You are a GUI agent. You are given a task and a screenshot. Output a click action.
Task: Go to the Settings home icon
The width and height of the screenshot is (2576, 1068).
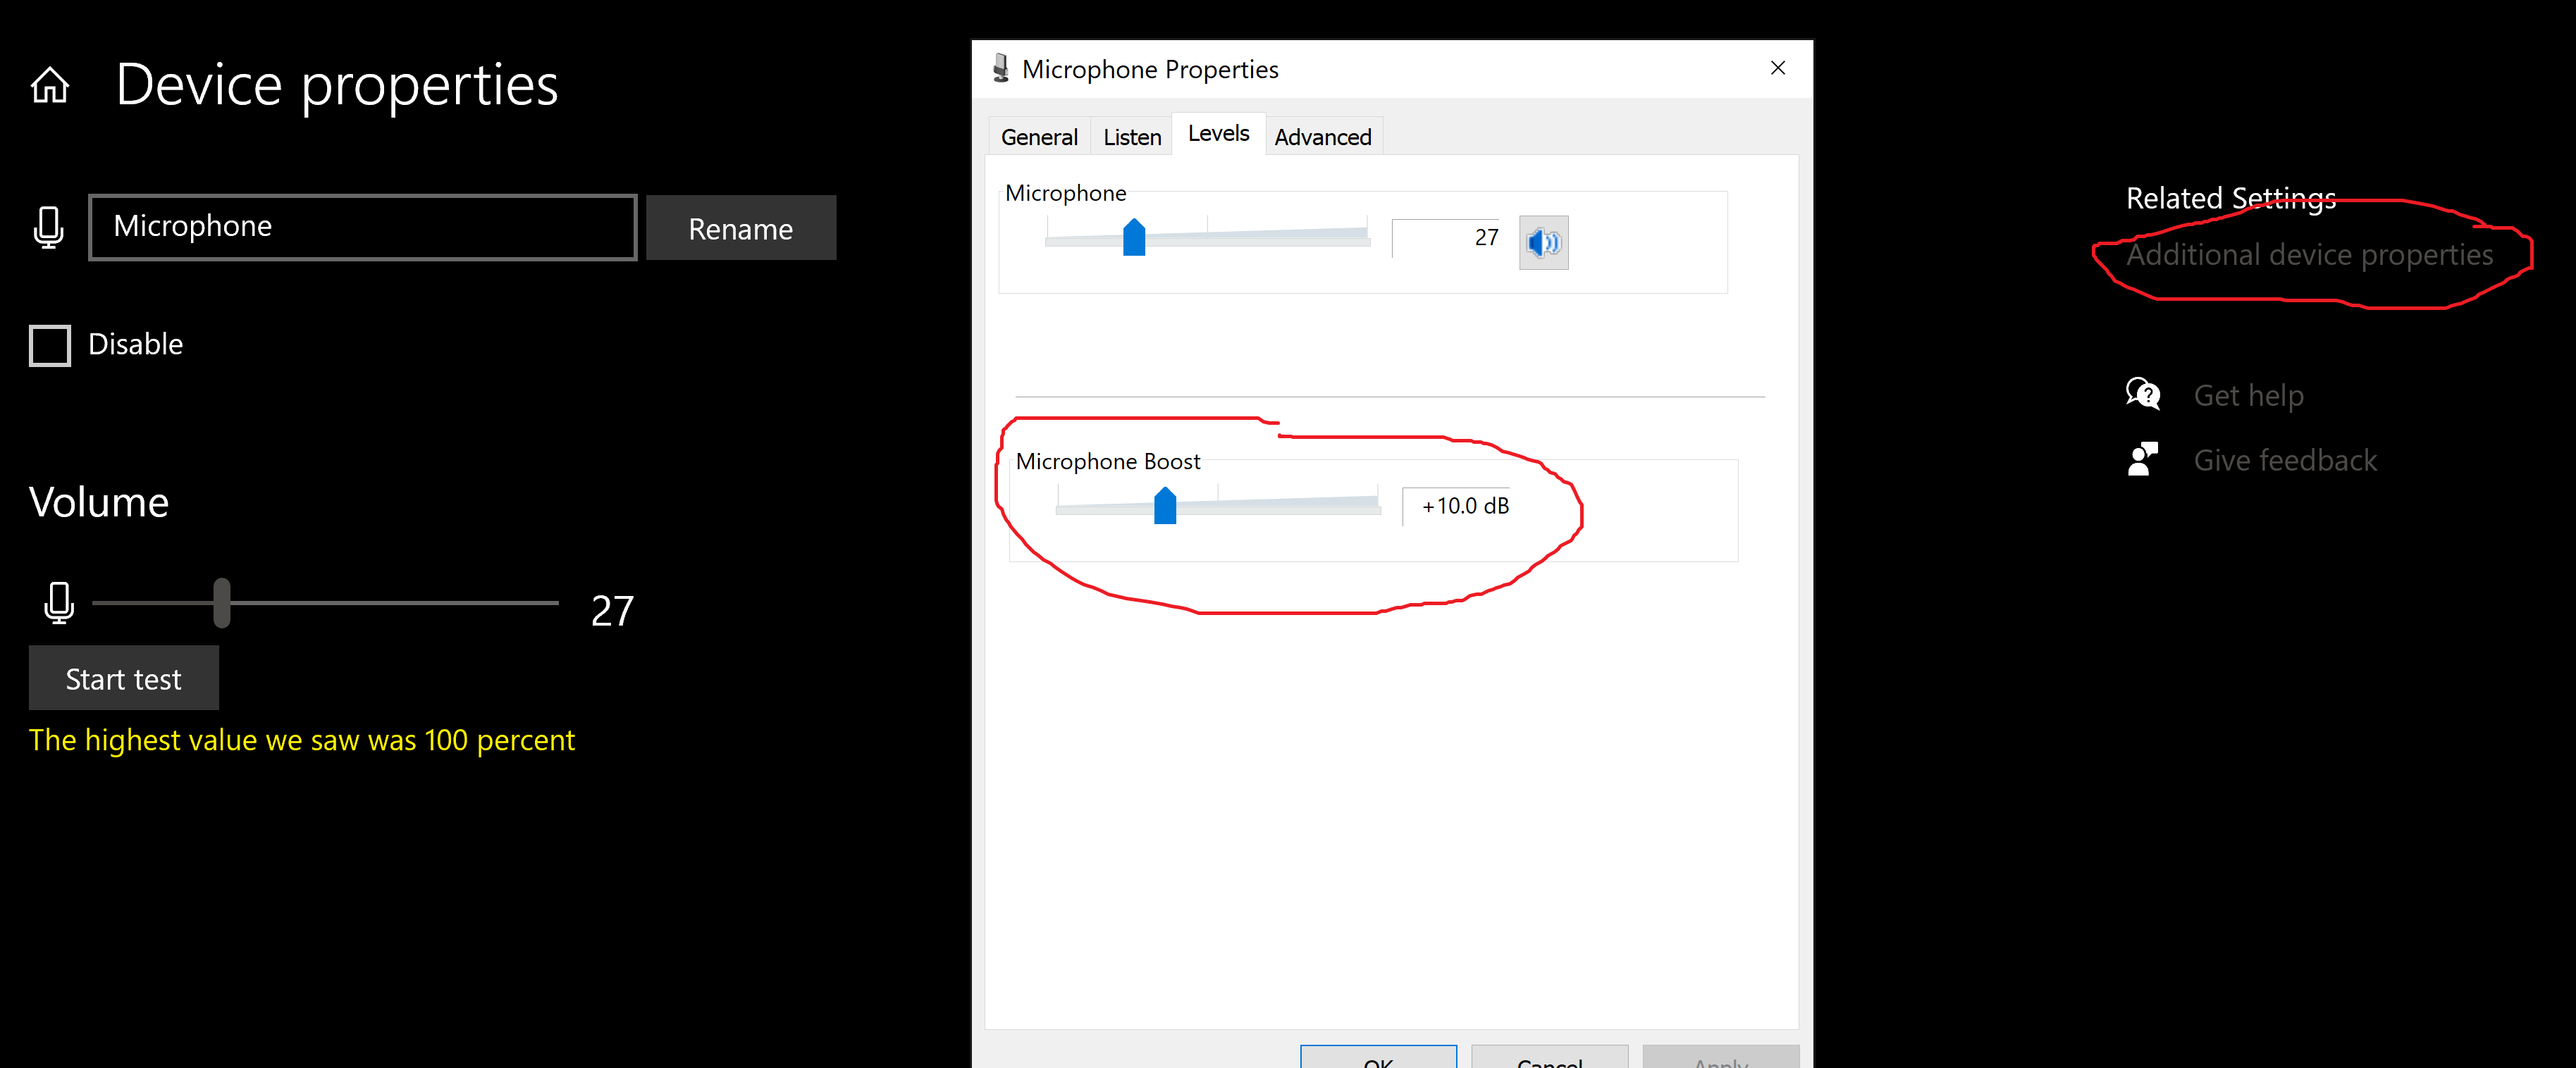(50, 85)
